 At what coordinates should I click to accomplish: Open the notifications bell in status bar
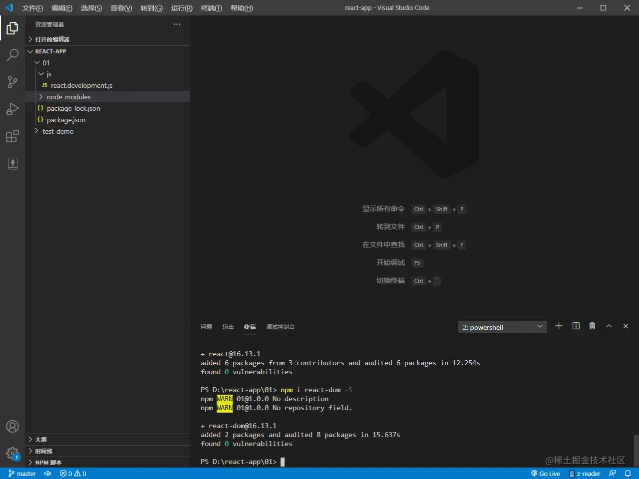[x=628, y=474]
